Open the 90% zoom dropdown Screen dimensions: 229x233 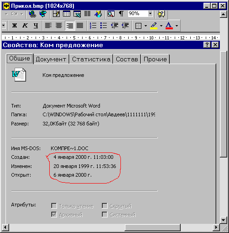pyautogui.click(x=150, y=14)
